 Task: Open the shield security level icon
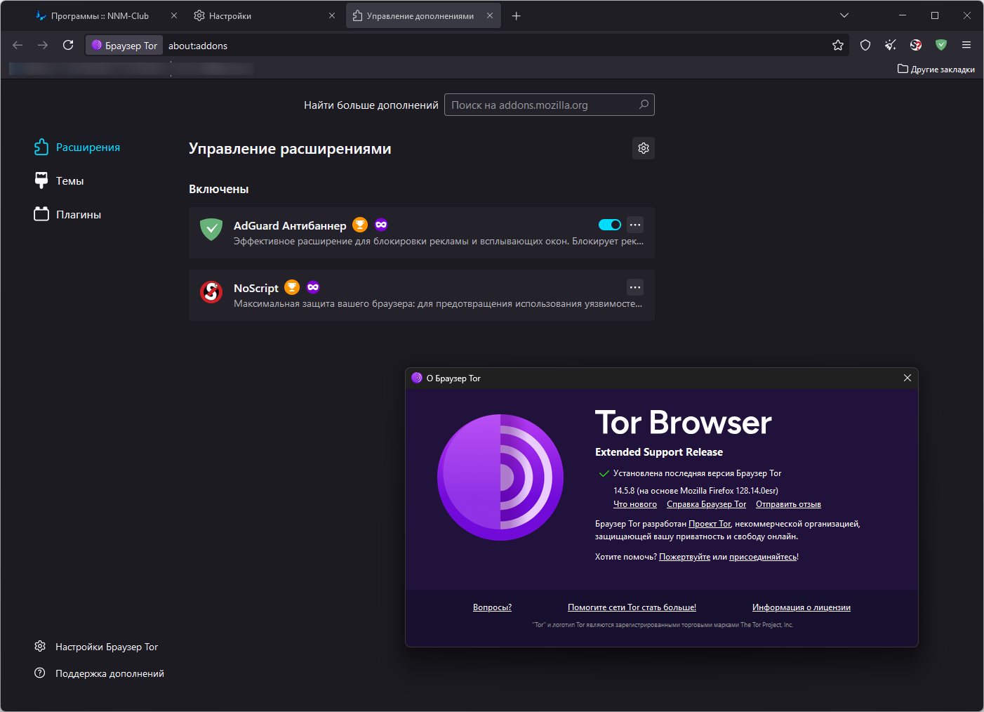point(865,45)
